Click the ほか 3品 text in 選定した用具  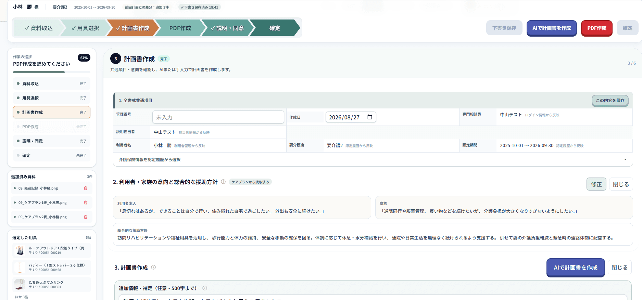22,297
